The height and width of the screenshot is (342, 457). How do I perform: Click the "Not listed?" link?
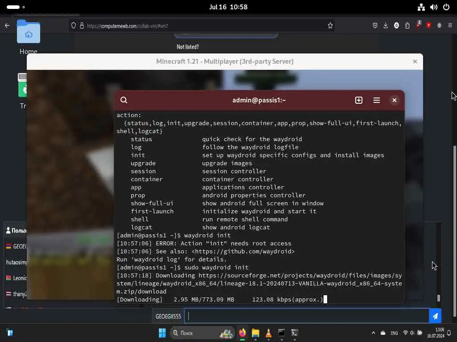[187, 47]
